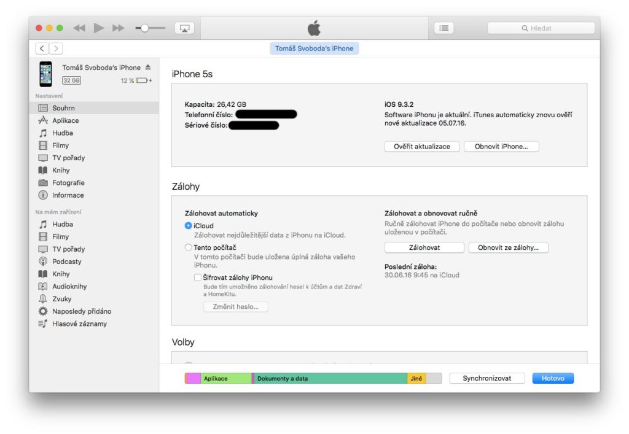Open Knihy under Nastavení
629x434 pixels.
(94, 170)
